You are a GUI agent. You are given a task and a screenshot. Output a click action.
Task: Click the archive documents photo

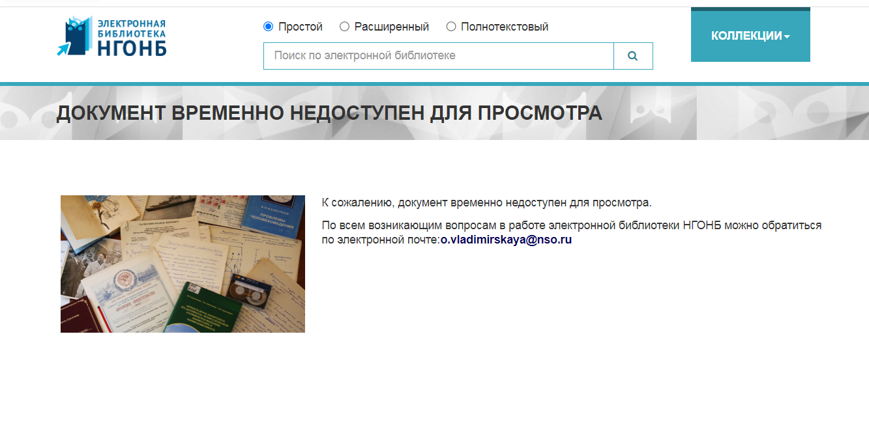183,264
